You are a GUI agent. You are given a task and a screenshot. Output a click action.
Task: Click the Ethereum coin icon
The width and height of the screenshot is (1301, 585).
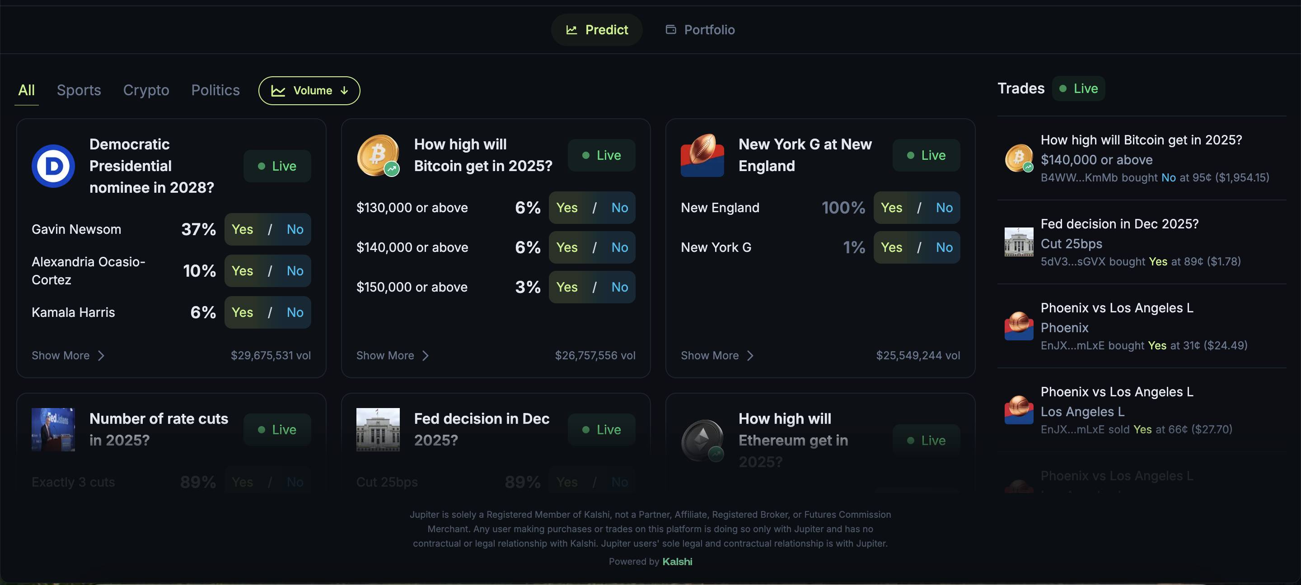(702, 440)
